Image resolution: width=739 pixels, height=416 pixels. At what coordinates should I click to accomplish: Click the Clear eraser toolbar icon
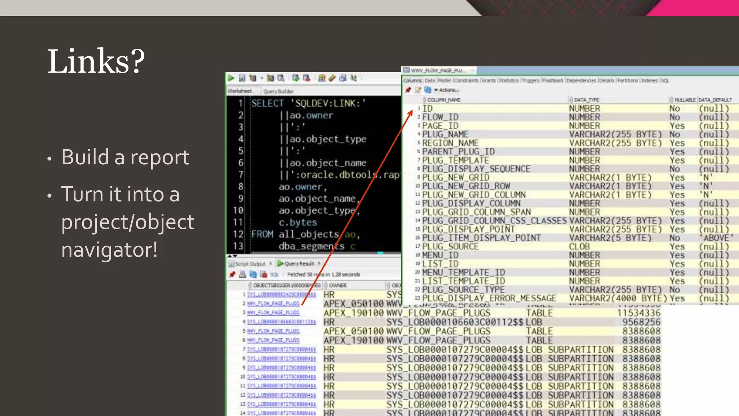332,78
